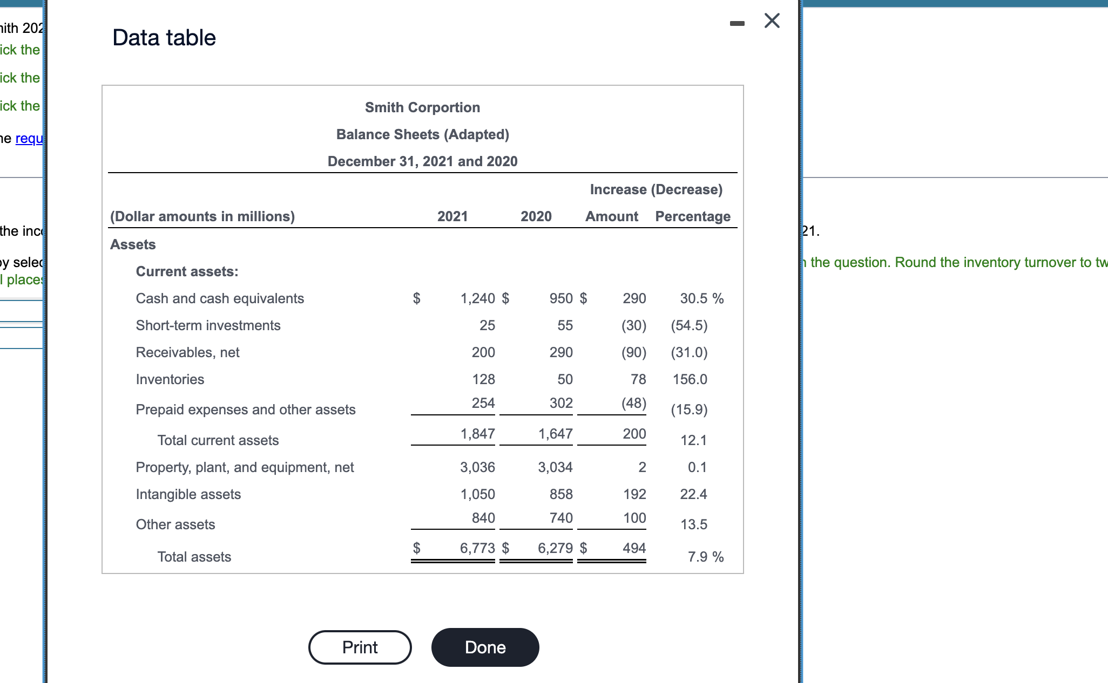Click the 302 prepaid expenses 2020 value
1108x683 pixels.
(561, 403)
